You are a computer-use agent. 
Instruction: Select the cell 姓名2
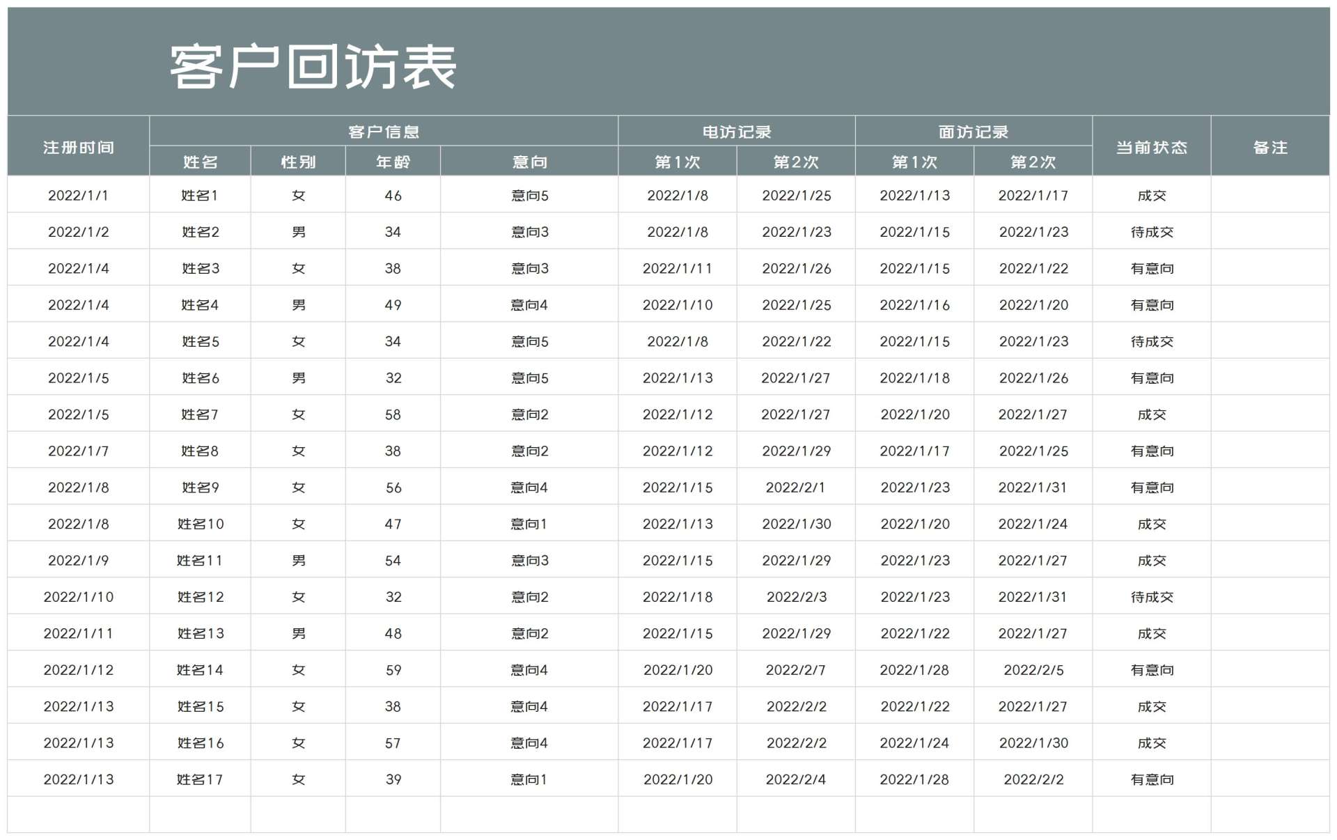201,232
